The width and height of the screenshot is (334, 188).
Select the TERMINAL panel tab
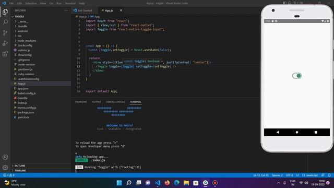[x=136, y=102]
